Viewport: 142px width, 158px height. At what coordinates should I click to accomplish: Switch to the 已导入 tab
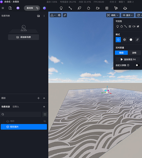pos(16,107)
